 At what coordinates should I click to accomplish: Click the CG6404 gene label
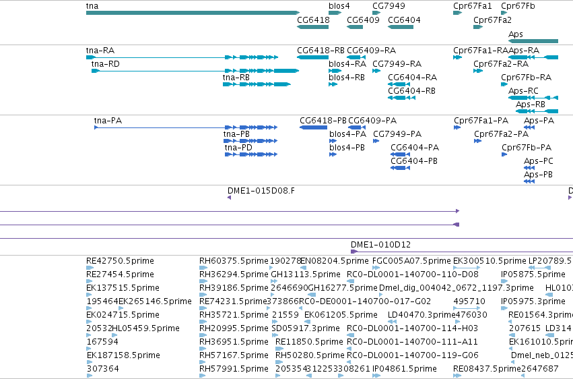404,20
